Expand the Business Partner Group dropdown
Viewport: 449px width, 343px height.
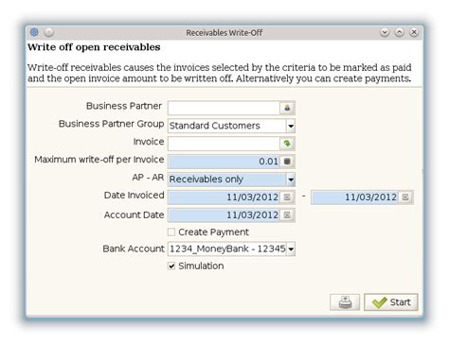(291, 126)
